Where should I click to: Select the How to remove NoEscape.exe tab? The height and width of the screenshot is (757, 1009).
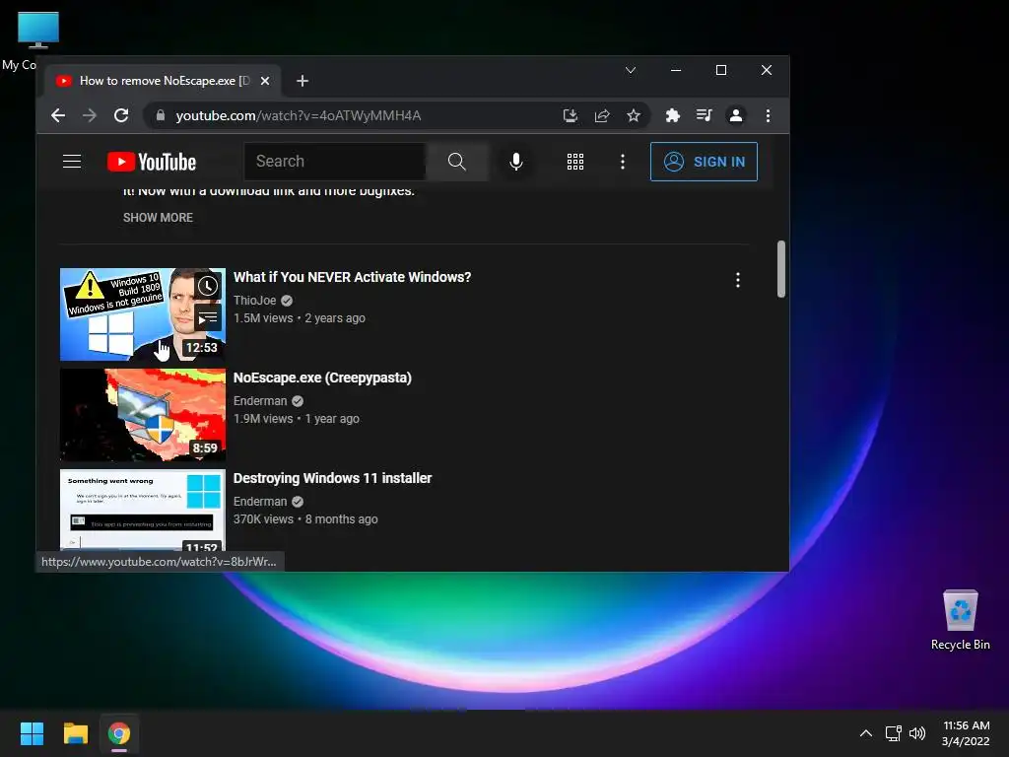tap(164, 81)
